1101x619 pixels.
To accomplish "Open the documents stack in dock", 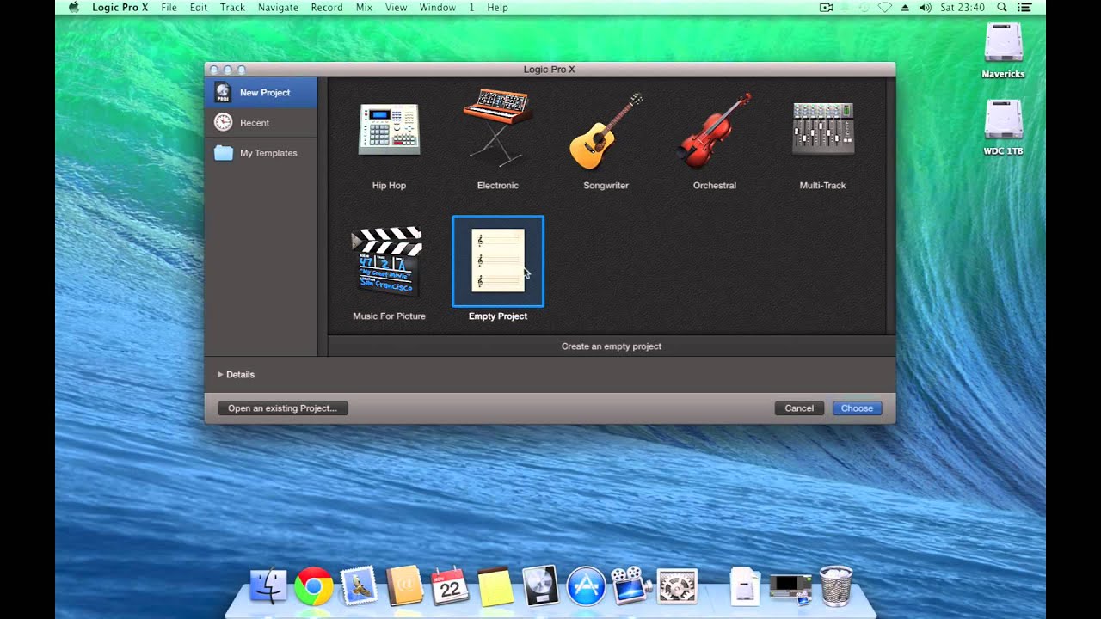I will pos(745,587).
